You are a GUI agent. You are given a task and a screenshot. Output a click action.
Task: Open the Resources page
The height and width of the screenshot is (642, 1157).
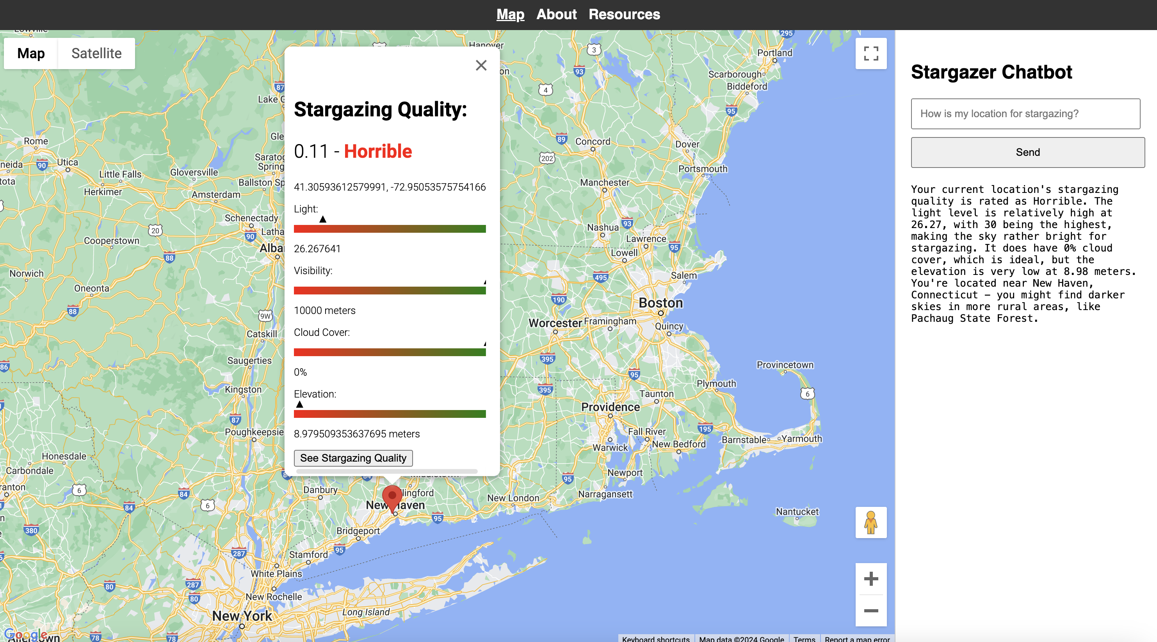(624, 14)
